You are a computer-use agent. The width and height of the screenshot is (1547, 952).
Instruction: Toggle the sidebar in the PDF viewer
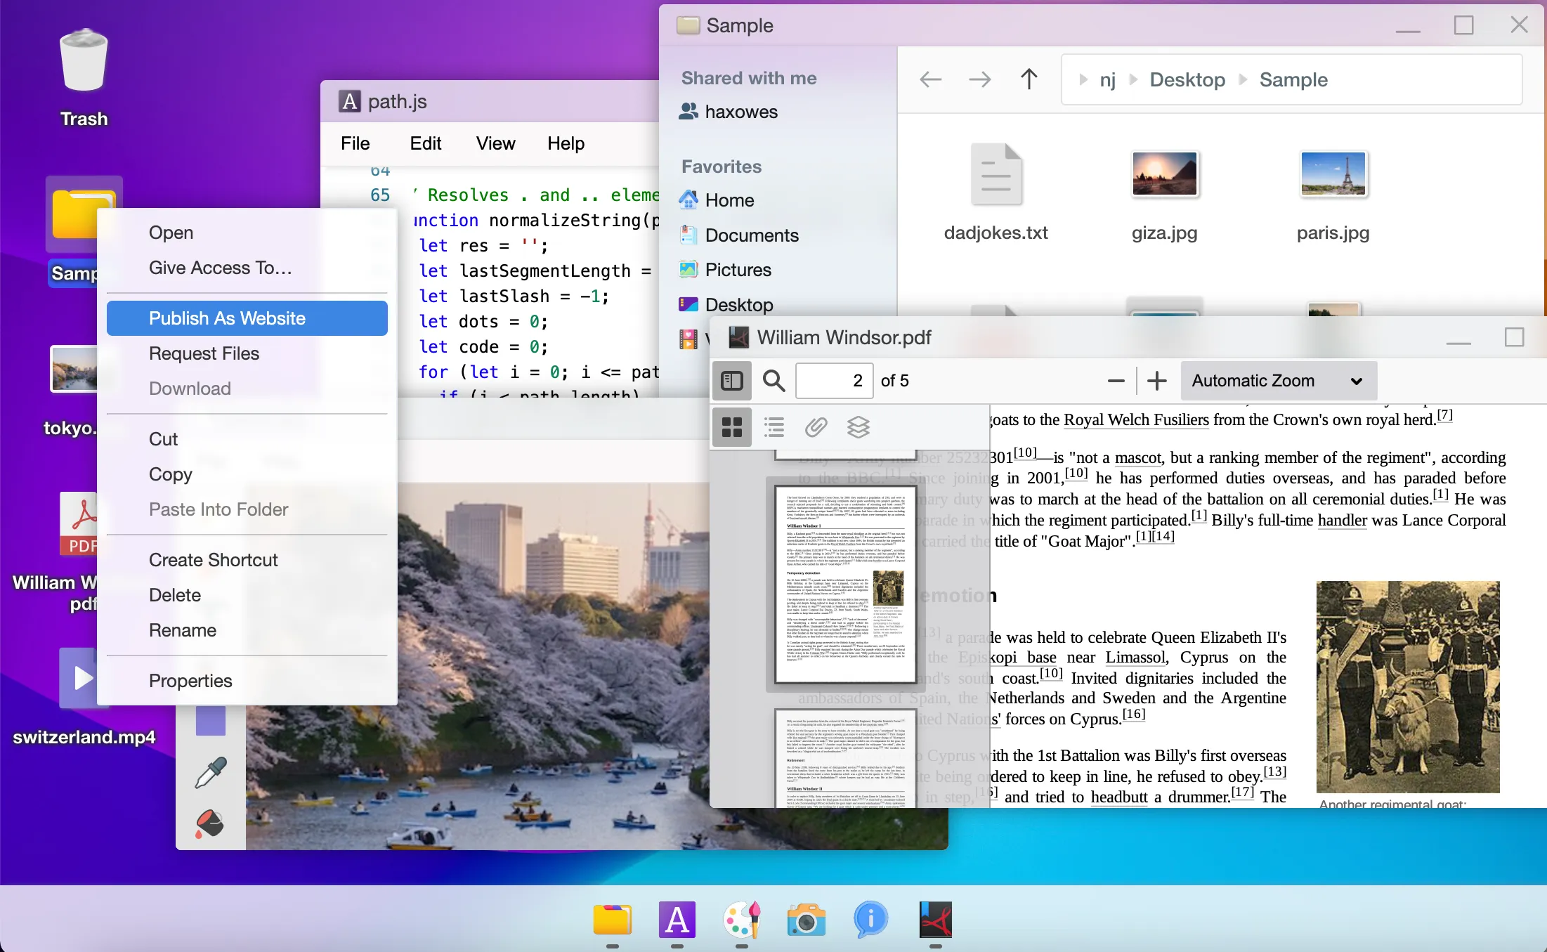click(x=731, y=380)
